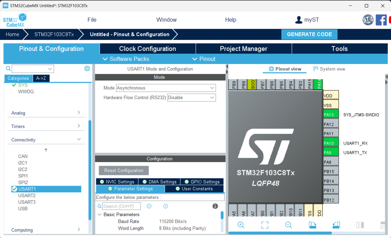Click the 115200 Bits/s baud rate value
The image size is (391, 238).
click(x=173, y=221)
